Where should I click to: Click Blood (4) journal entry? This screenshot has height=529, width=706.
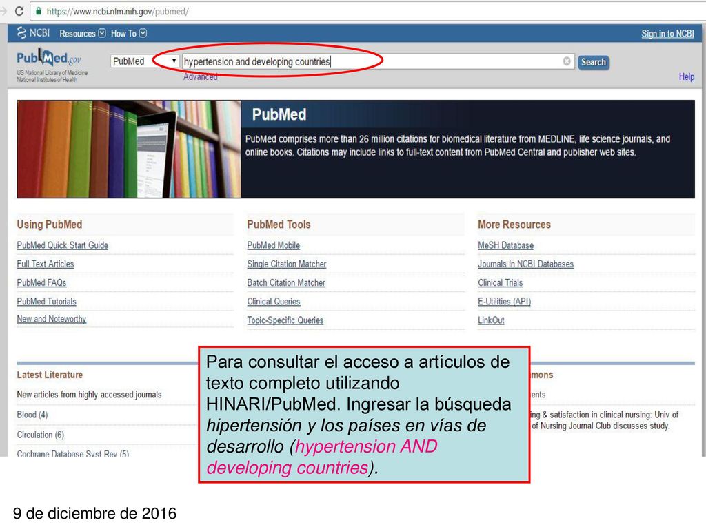(x=32, y=414)
